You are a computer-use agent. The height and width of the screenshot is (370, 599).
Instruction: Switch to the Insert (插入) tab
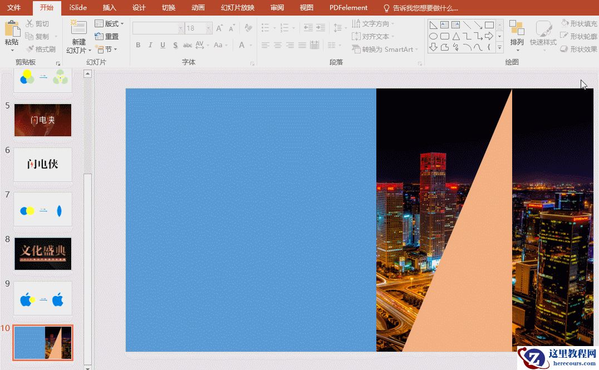pos(109,8)
